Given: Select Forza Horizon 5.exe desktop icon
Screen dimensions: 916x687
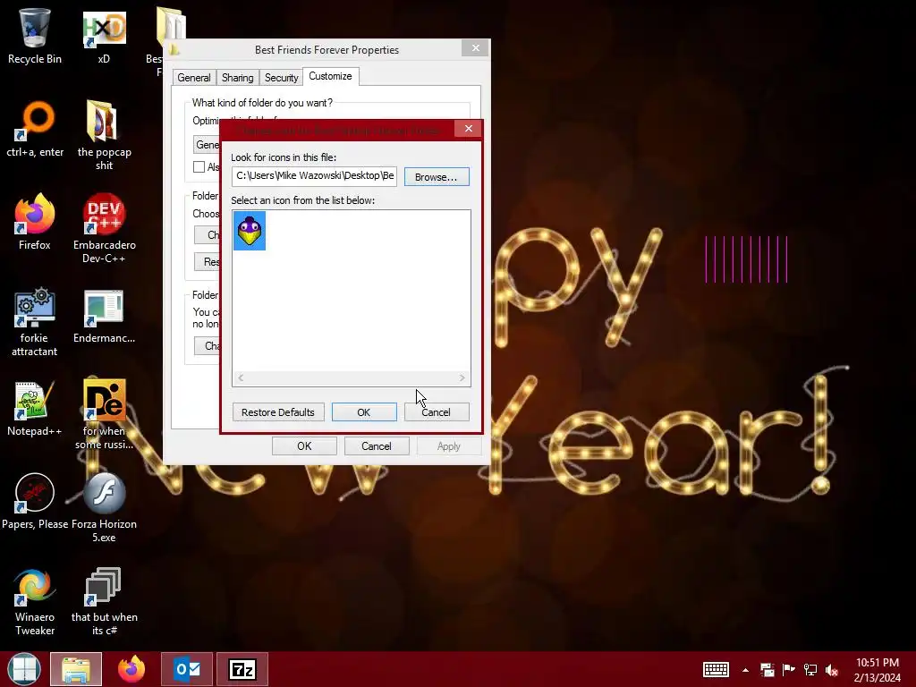Looking at the screenshot, I should (x=104, y=507).
